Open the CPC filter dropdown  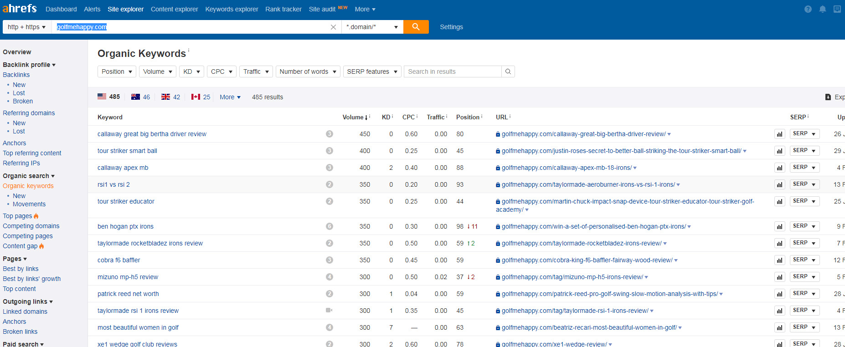coord(222,71)
